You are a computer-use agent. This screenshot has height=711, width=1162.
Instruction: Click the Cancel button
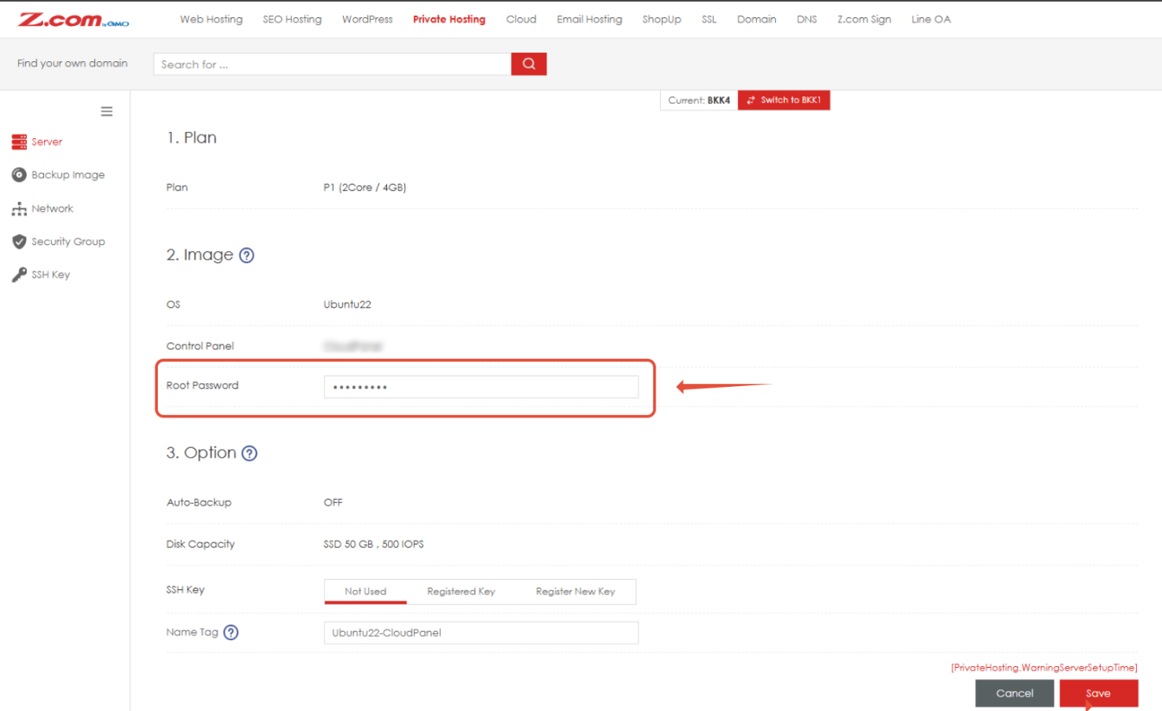(1014, 694)
